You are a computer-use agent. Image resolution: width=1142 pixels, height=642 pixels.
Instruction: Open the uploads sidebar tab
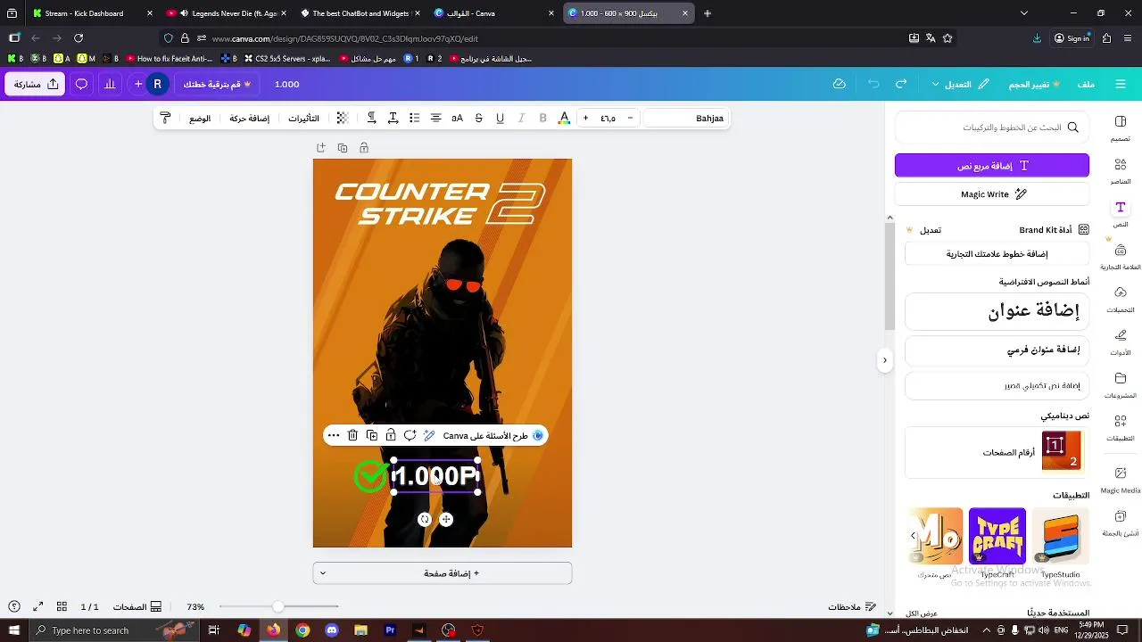[1121, 299]
